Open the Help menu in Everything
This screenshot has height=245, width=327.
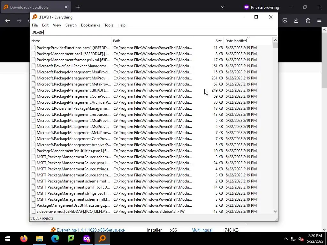coord(121,25)
